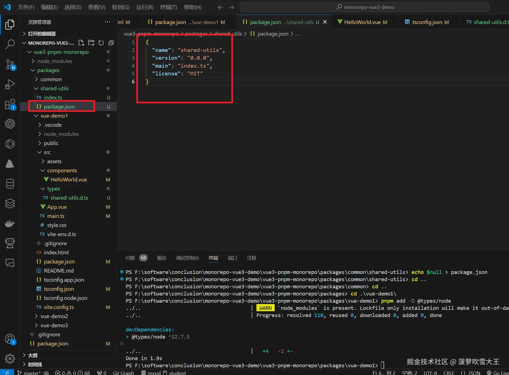
Task: Open vite.config.ts in the file tree
Action: [59, 307]
